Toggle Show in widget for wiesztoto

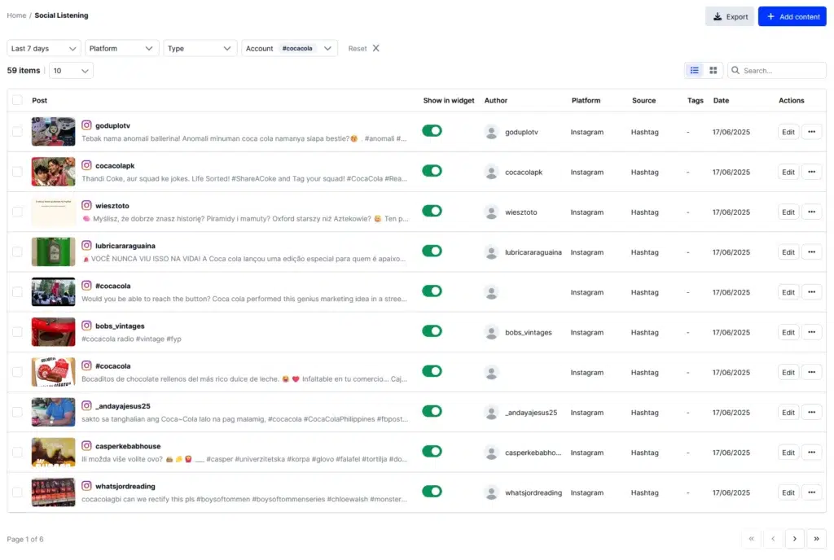[432, 211]
